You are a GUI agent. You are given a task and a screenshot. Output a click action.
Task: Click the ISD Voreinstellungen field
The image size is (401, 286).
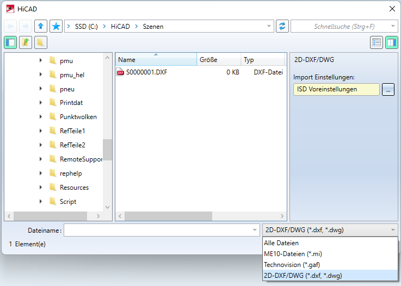tap(336, 90)
